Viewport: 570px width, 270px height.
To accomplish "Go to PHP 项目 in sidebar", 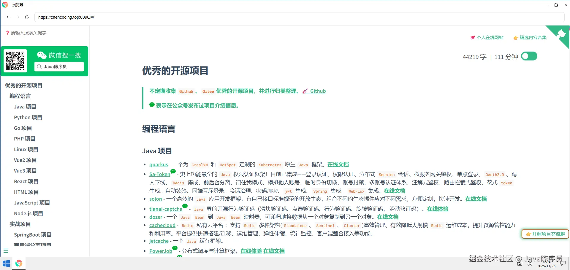I will [x=25, y=139].
